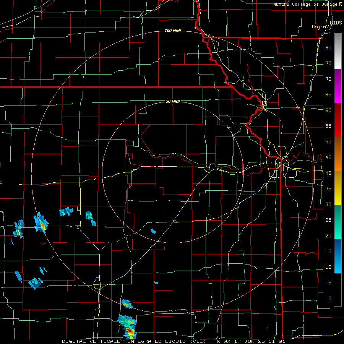
Task: Click the small echo inside the 50 NMI ring
Action: 153,231
